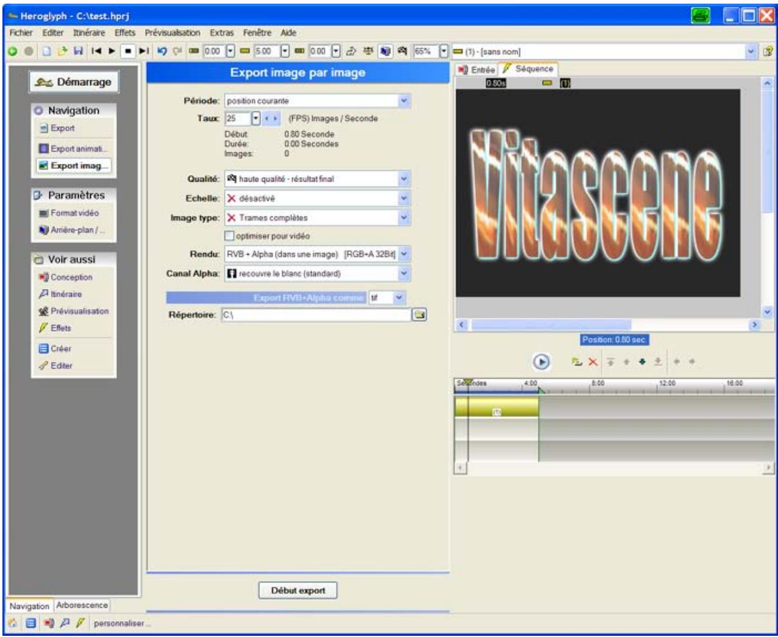Click the green add-track icon above the timeline

click(577, 362)
